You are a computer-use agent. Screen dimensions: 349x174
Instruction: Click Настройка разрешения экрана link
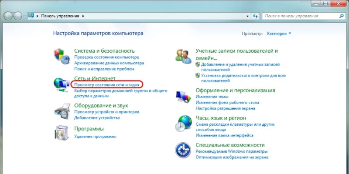[x=225, y=108]
